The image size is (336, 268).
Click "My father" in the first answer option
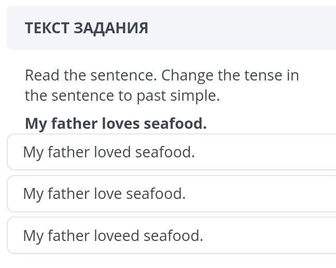coord(56,152)
